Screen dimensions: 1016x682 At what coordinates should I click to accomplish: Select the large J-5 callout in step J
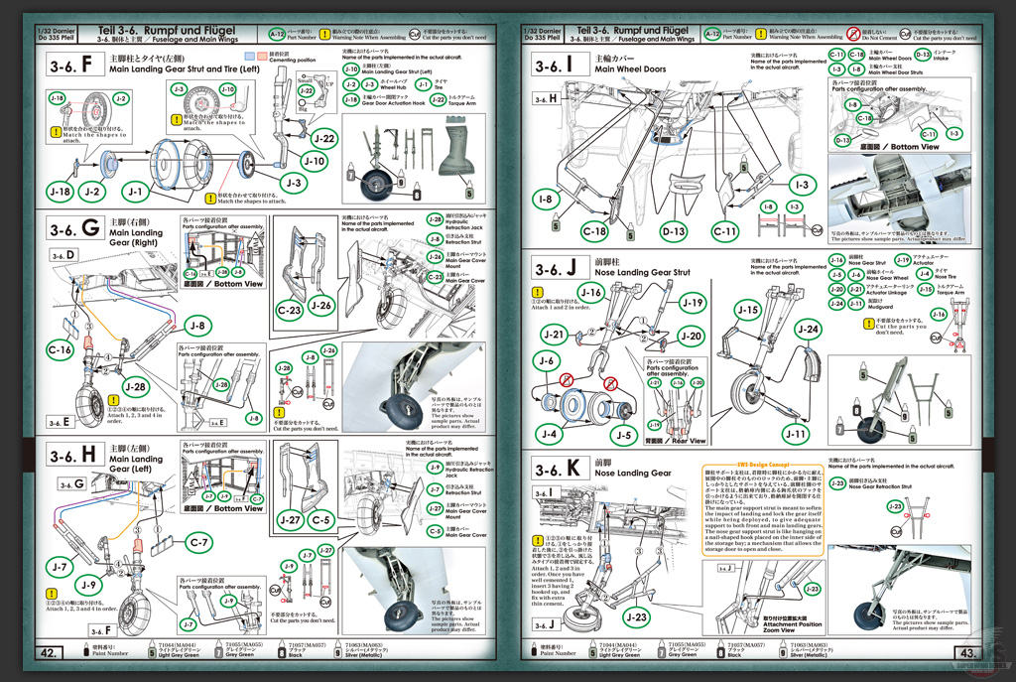623,435
